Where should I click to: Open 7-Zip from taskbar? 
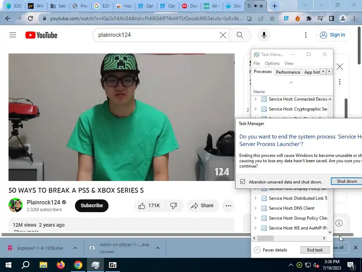point(112,265)
